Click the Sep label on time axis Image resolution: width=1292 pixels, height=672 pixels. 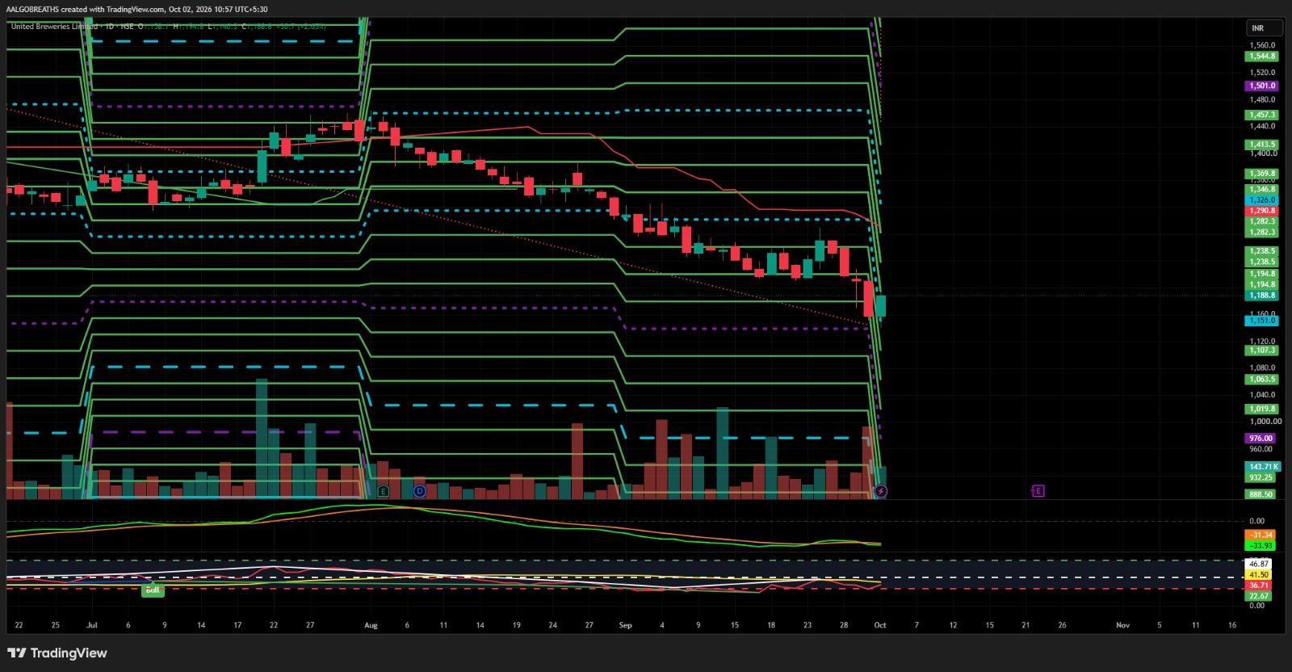pos(625,625)
